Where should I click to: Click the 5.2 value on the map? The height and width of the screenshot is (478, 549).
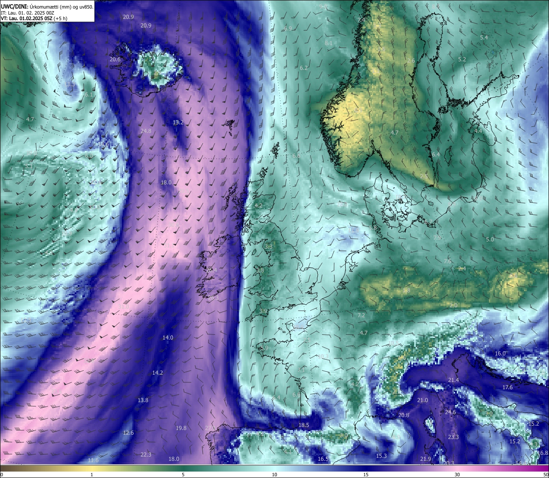click(x=462, y=60)
